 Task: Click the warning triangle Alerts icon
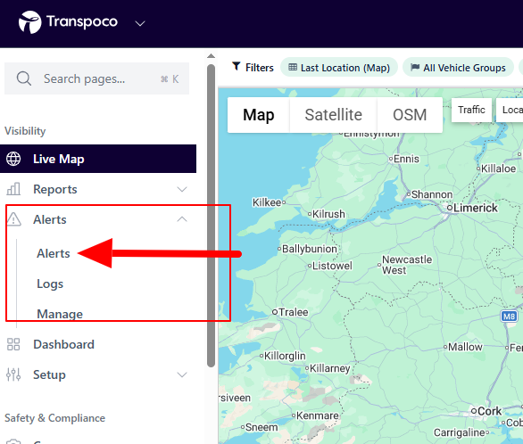[x=13, y=219]
